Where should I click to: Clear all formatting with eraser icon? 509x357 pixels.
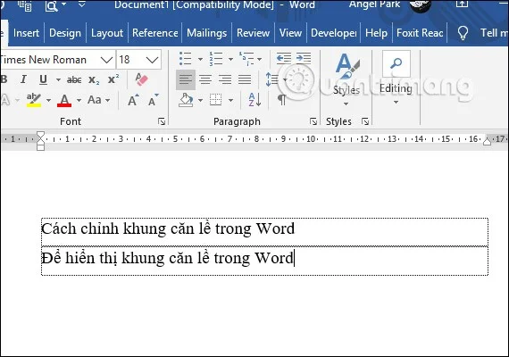tap(141, 79)
